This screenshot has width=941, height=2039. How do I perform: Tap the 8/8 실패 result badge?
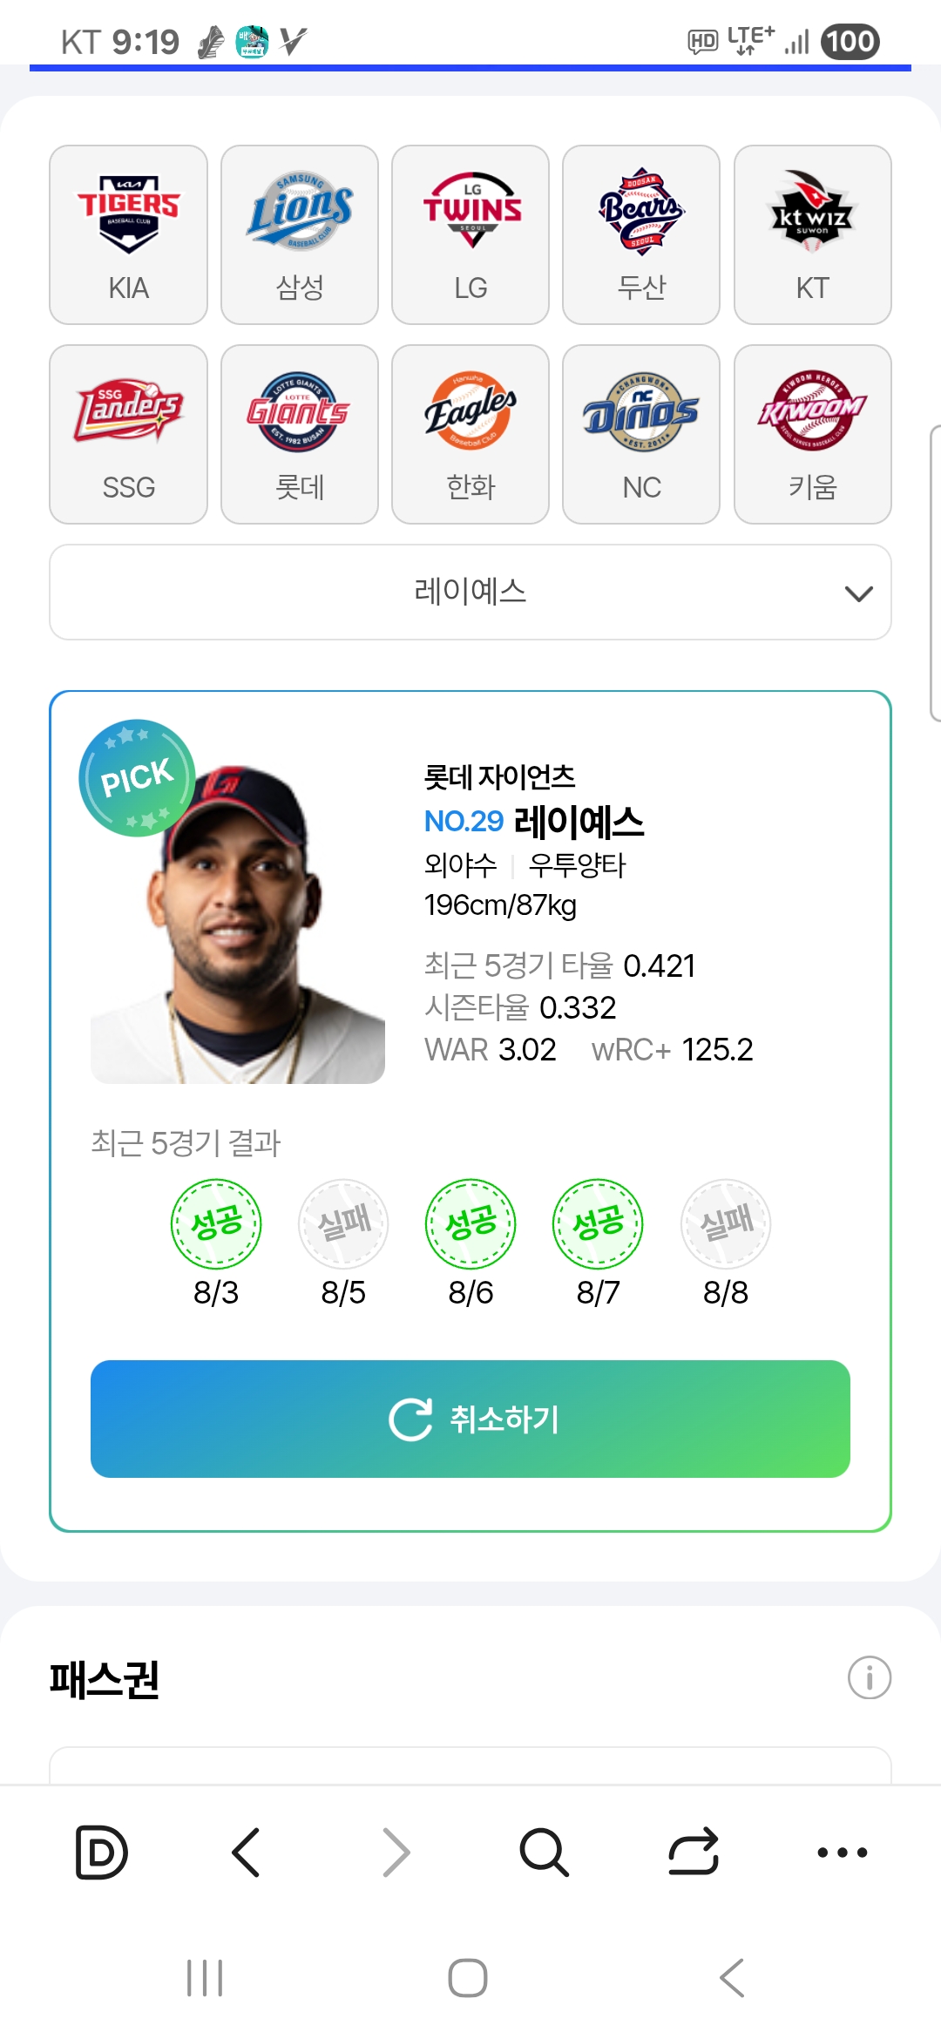coord(726,1224)
